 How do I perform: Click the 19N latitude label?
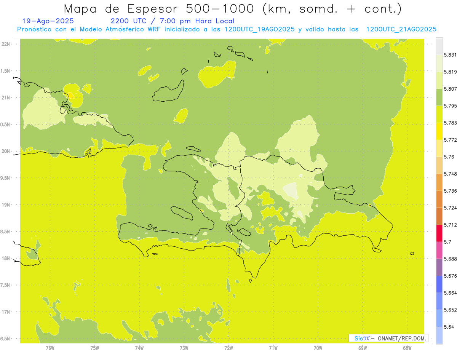point(5,204)
